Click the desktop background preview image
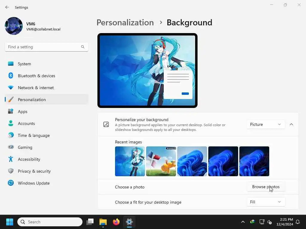 pos(147,70)
